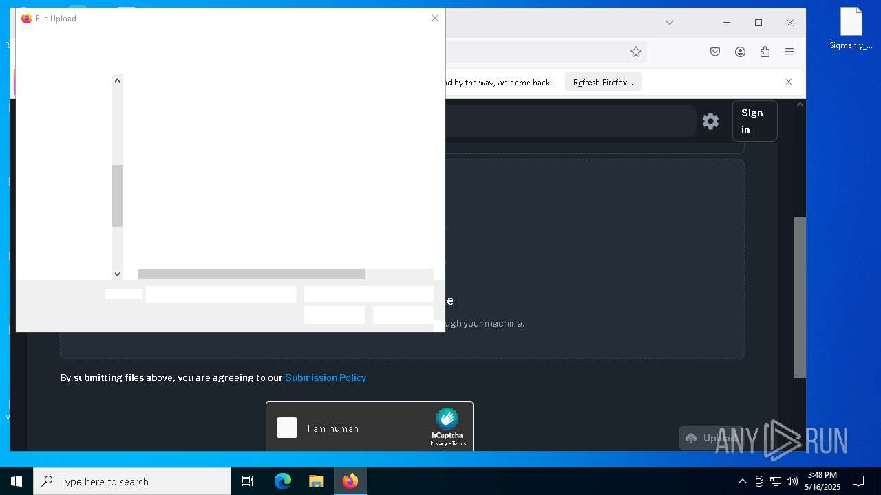This screenshot has height=495, width=881.
Task: Open the Windows Start menu
Action: 17,481
